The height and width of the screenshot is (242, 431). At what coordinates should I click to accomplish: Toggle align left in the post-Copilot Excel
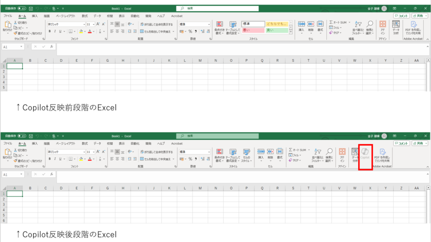[112, 159]
